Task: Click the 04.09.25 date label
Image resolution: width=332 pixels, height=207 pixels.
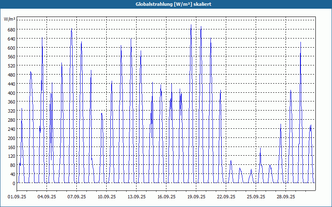Action: pos(47,197)
